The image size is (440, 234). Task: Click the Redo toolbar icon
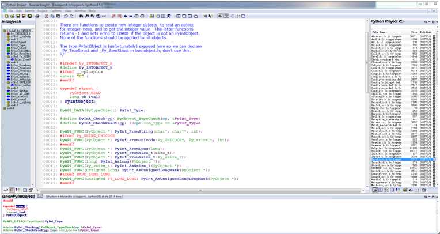[x=71, y=16]
